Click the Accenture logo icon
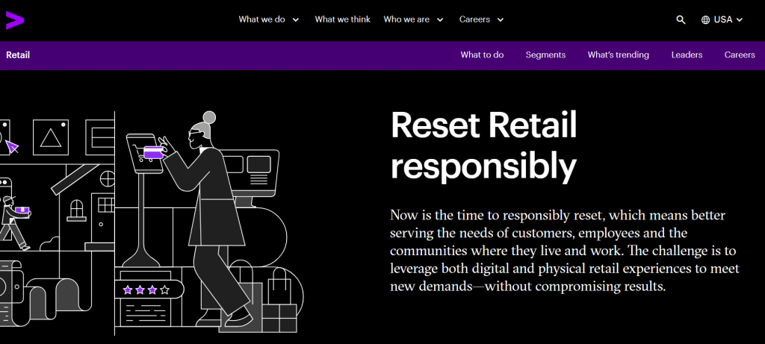The width and height of the screenshot is (765, 344). [x=15, y=20]
